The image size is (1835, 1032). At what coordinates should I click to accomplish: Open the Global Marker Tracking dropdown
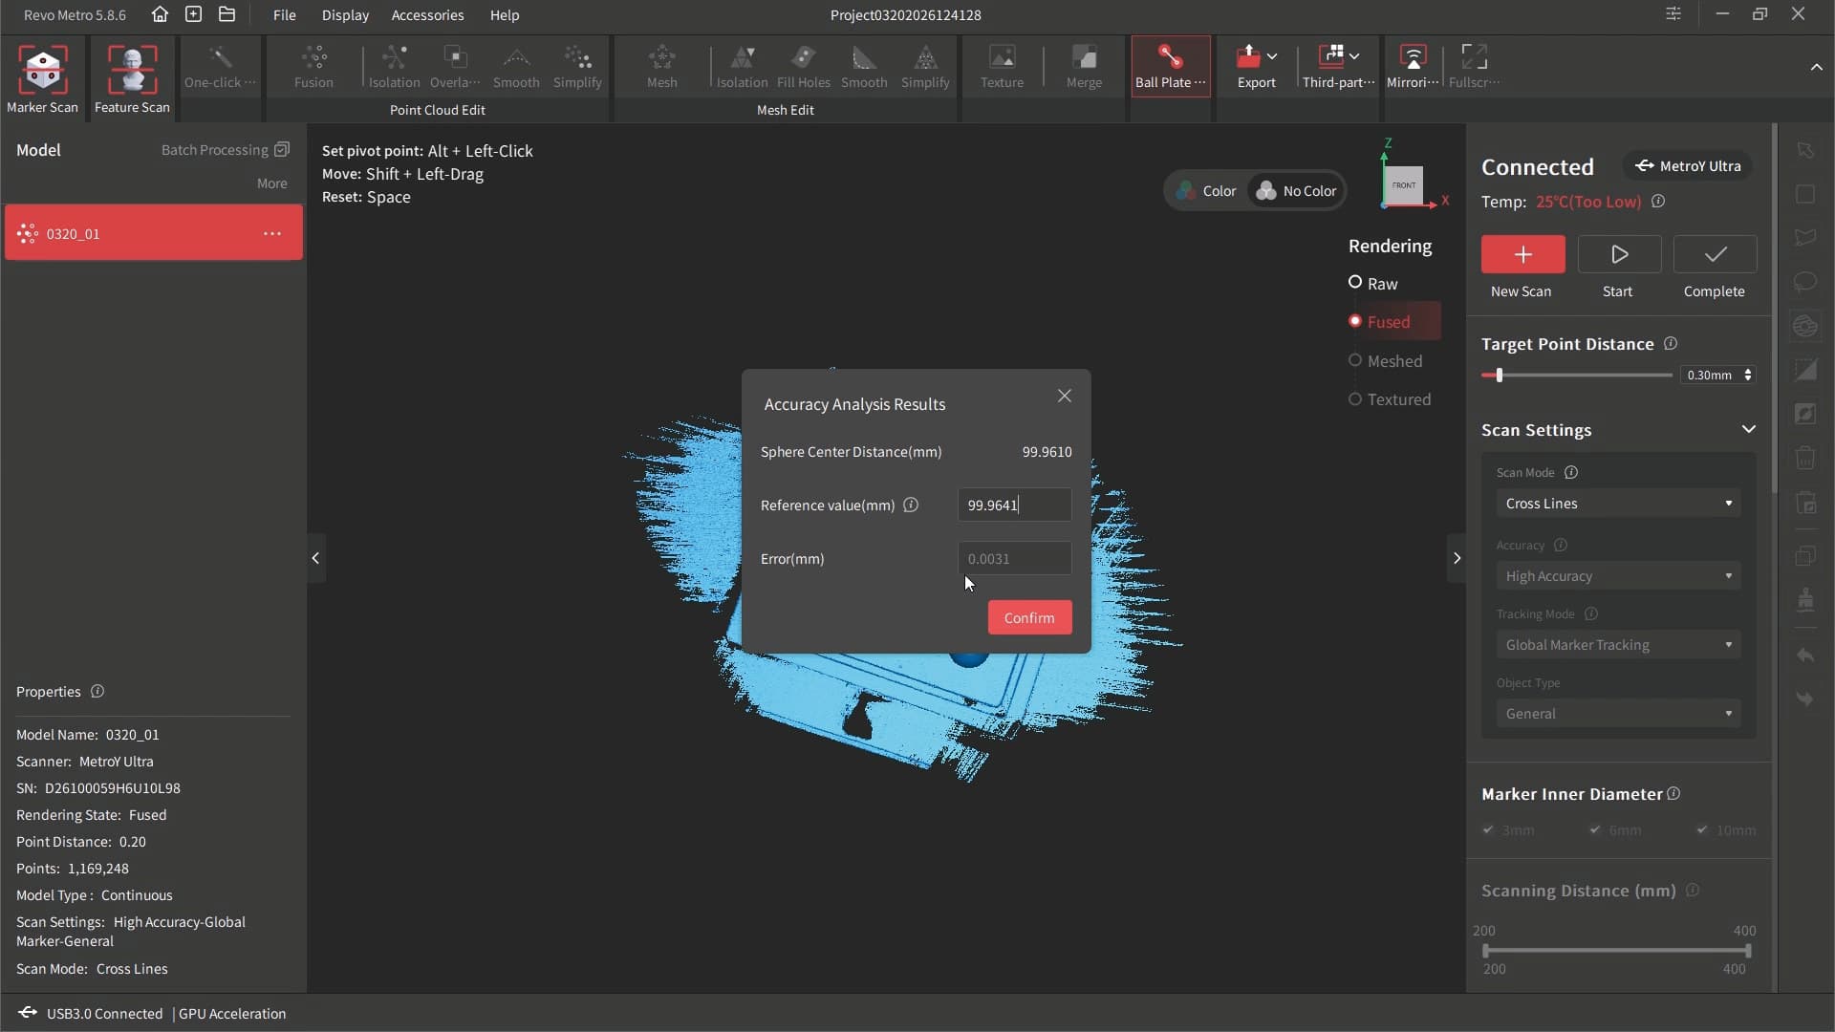(1618, 645)
